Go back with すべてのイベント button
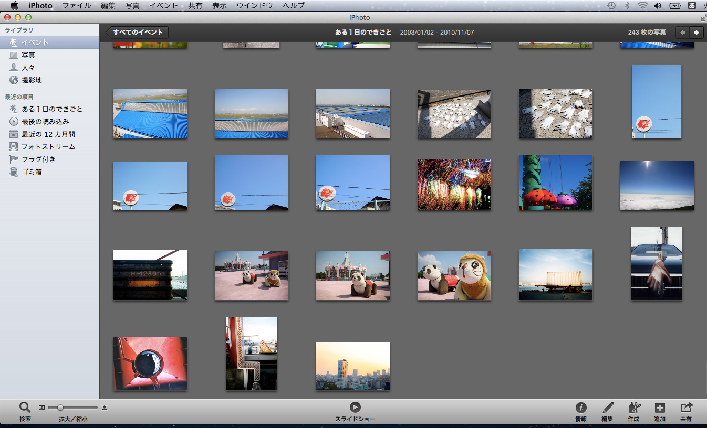 pyautogui.click(x=138, y=33)
